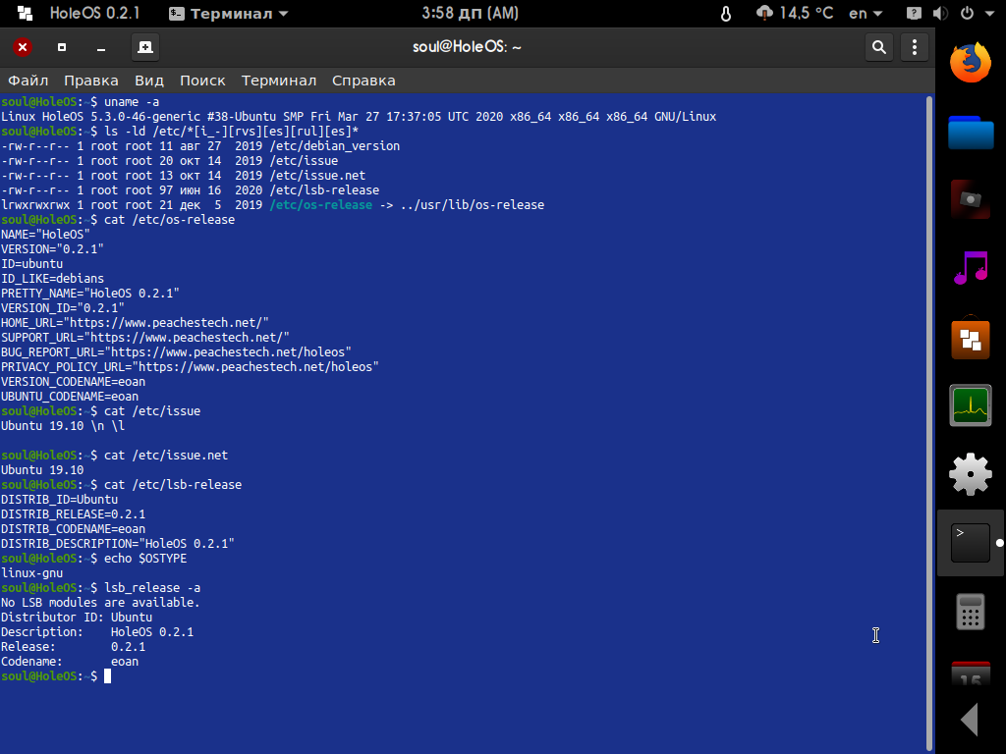1006x754 pixels.
Task: Place cursor at the final shell prompt
Action: pyautogui.click(x=108, y=676)
